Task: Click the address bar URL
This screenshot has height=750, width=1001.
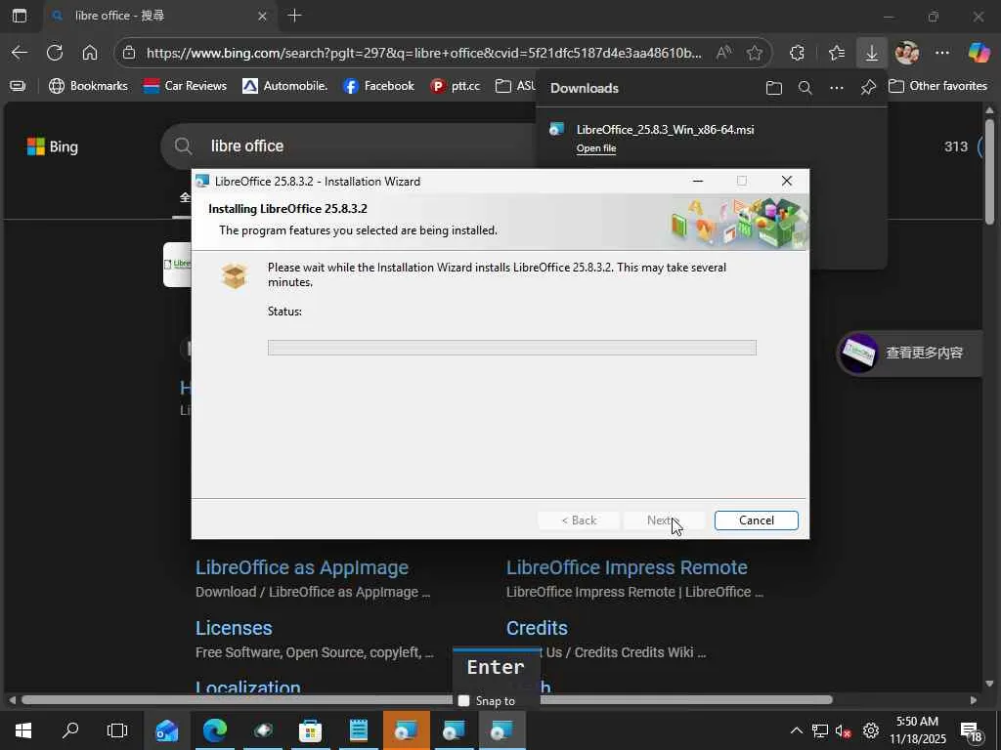Action: pos(423,53)
